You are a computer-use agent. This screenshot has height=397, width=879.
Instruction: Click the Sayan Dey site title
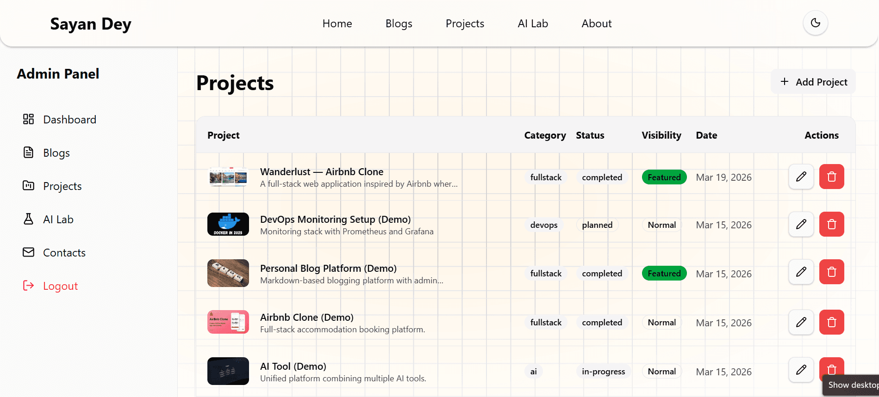91,24
